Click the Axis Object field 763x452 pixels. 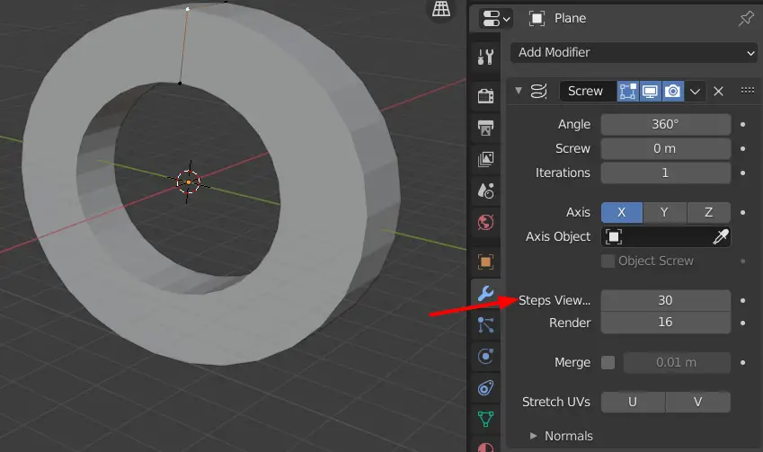[665, 237]
